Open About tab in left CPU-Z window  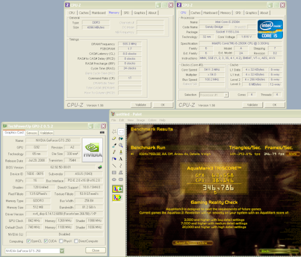152,13
